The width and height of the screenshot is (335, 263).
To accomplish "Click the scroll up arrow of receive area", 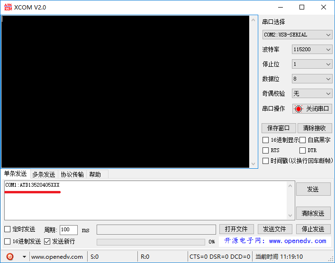I will point(254,20).
